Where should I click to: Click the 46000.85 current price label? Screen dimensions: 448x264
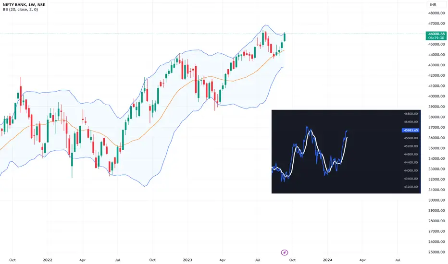tap(436, 34)
